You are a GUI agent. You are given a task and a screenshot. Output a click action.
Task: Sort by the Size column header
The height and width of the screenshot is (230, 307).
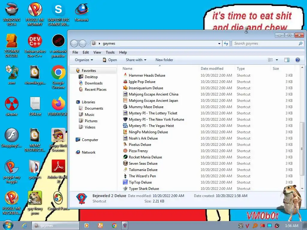tap(283, 69)
